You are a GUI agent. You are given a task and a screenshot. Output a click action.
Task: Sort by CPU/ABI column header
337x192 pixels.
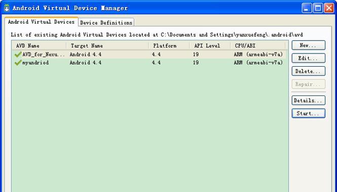click(258, 45)
